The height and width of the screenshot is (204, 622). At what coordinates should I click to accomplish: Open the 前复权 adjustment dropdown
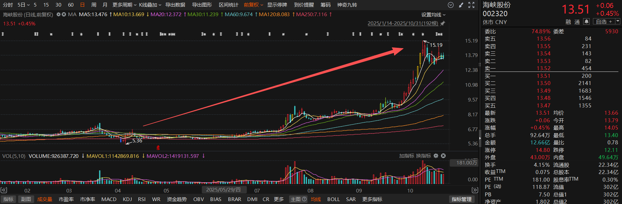point(253,5)
